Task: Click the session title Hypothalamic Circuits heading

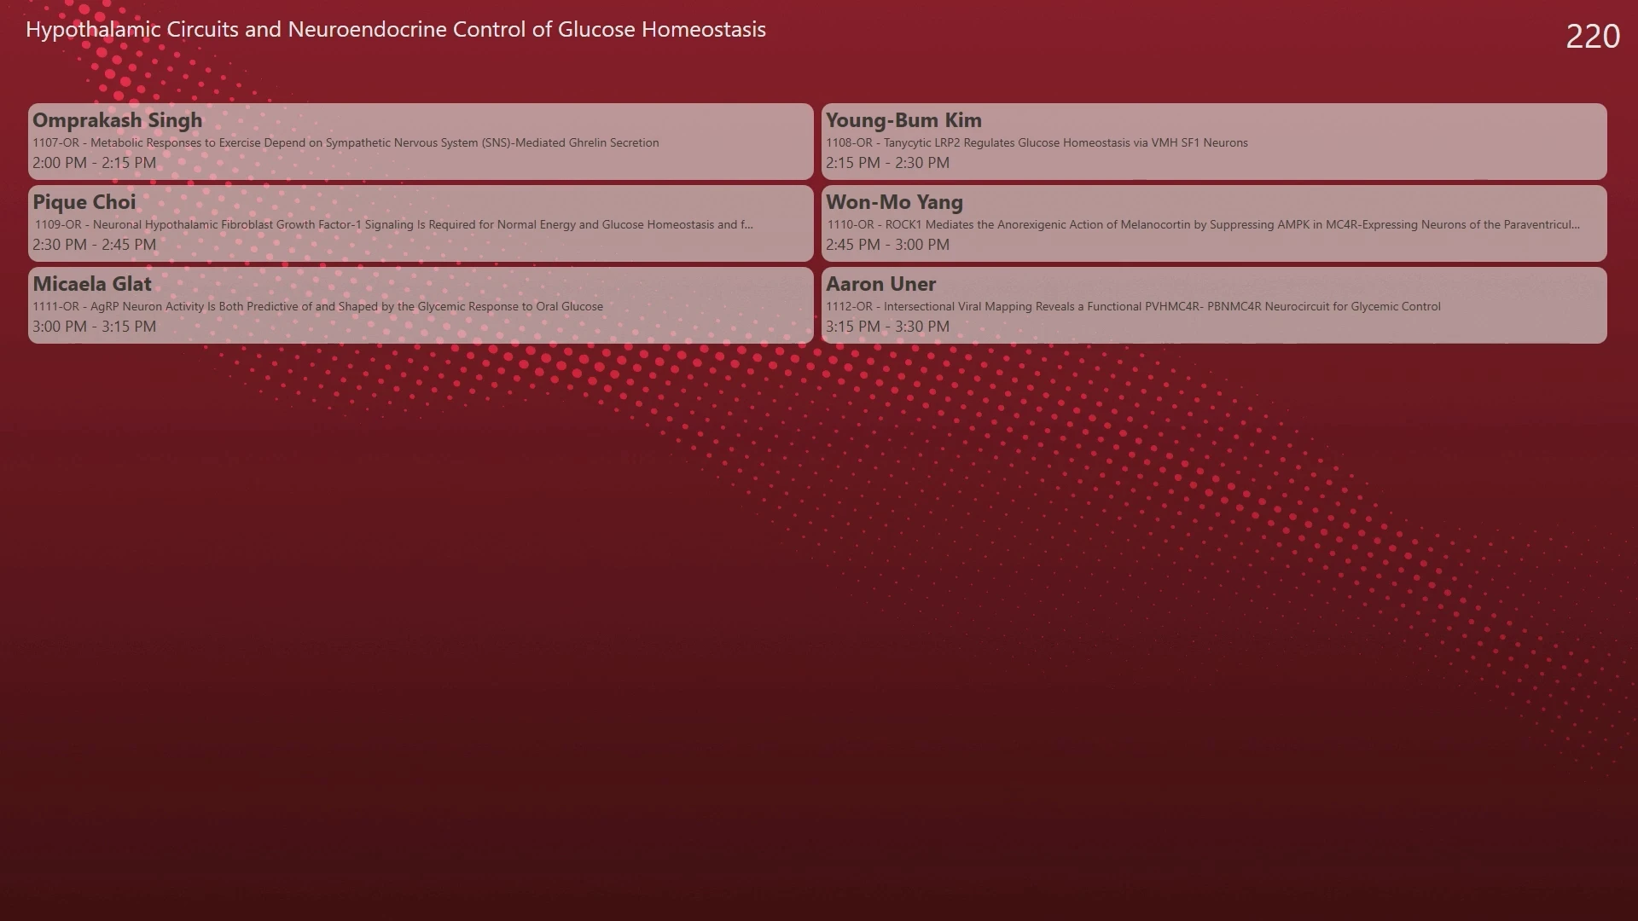Action: point(396,30)
